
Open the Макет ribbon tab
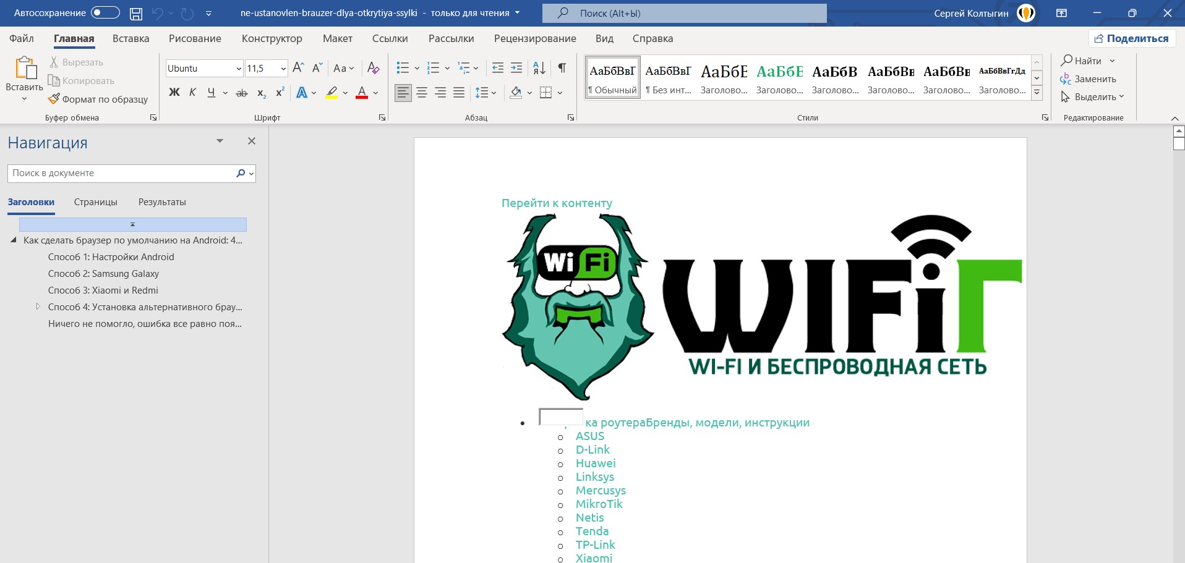pyautogui.click(x=338, y=38)
